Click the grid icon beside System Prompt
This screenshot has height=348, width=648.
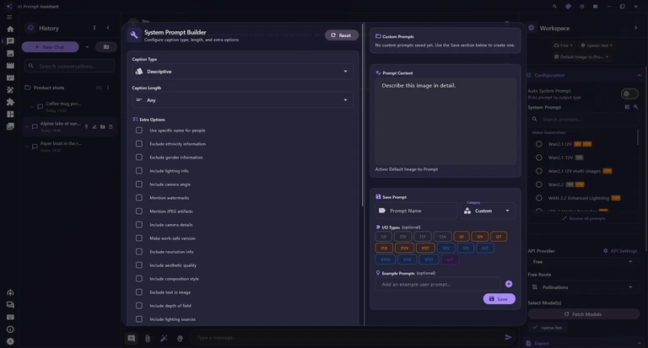[627, 107]
